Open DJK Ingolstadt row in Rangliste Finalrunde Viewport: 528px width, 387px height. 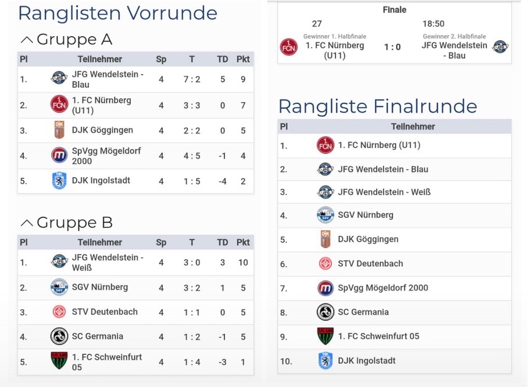[366, 361]
